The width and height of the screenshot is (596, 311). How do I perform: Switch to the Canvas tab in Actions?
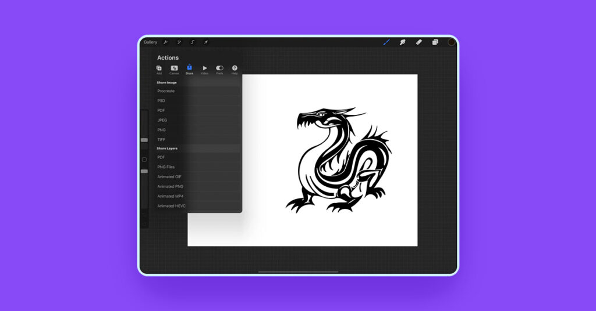(x=174, y=70)
